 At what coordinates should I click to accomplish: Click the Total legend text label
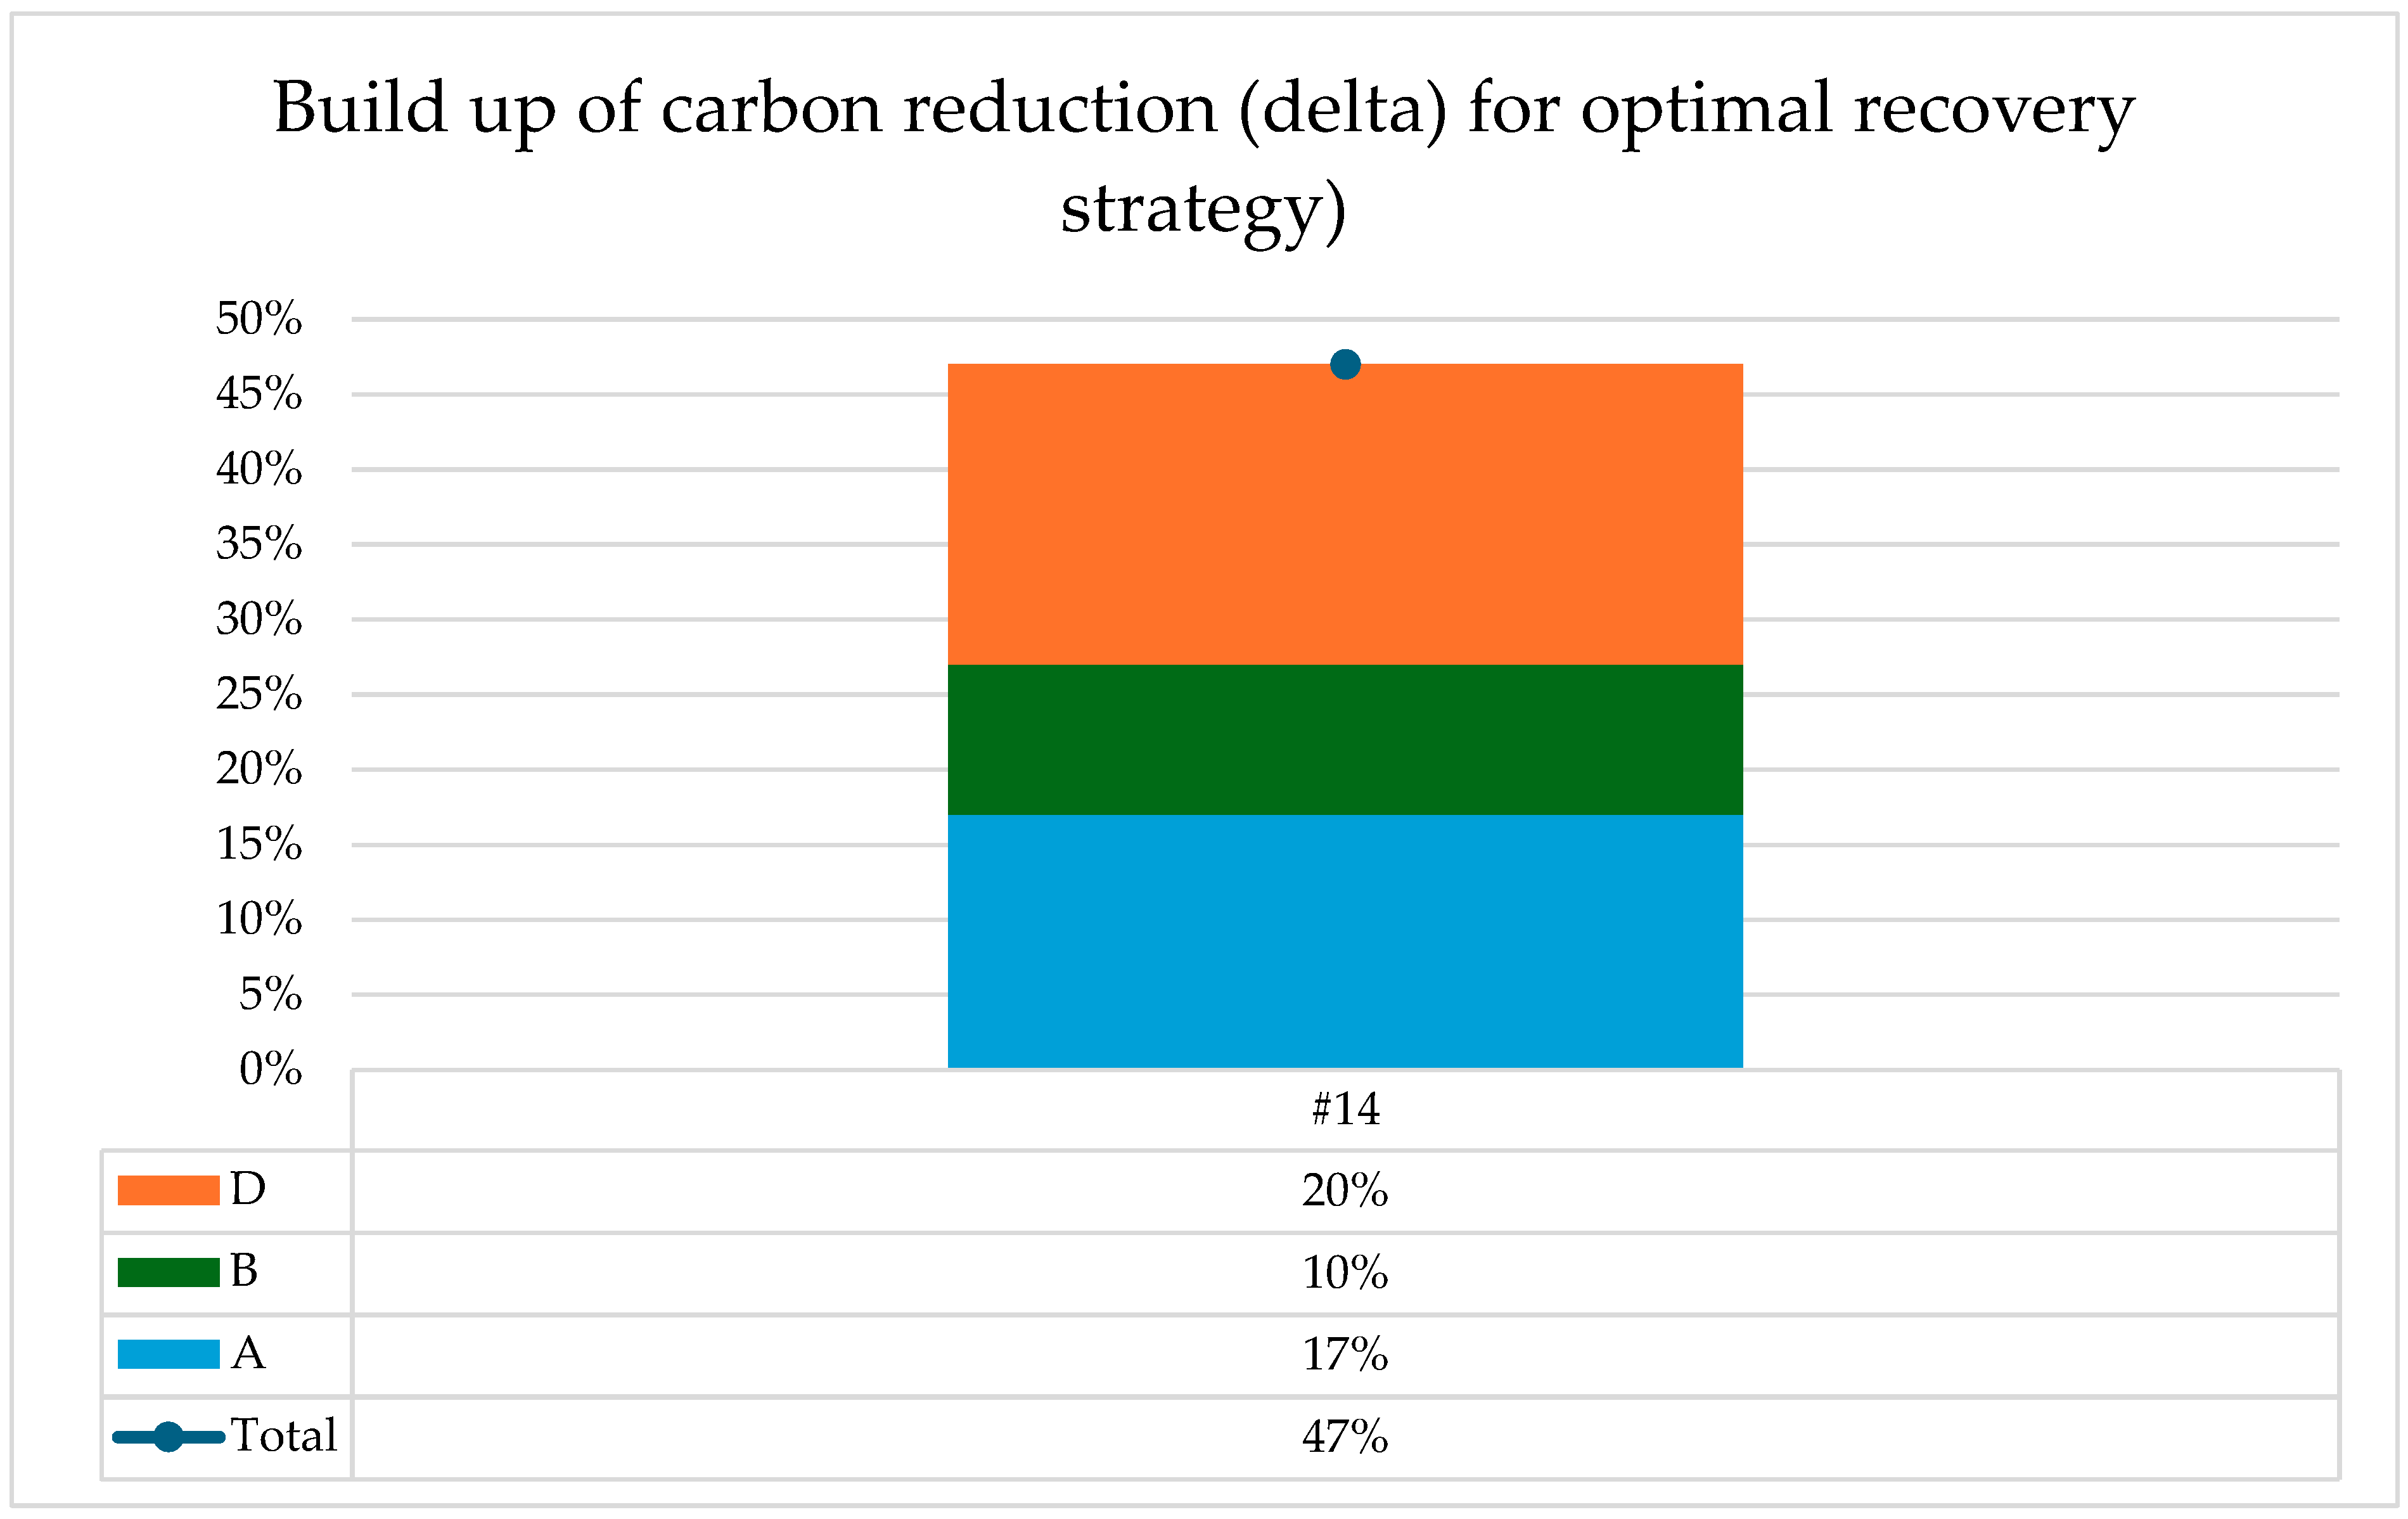click(284, 1435)
